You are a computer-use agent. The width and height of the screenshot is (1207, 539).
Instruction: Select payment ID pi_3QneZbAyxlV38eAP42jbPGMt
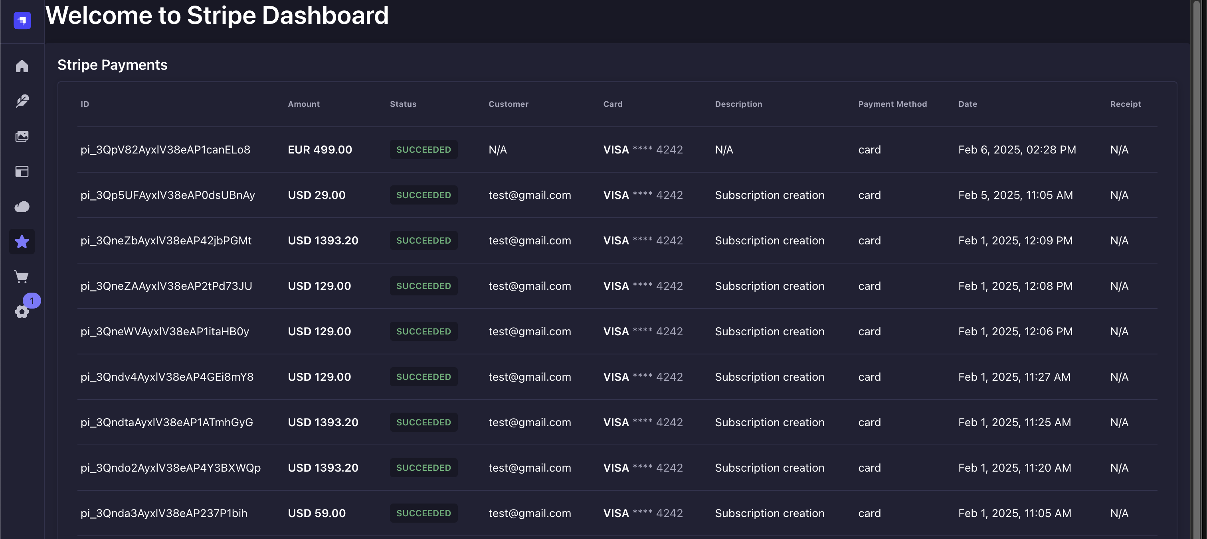point(166,240)
